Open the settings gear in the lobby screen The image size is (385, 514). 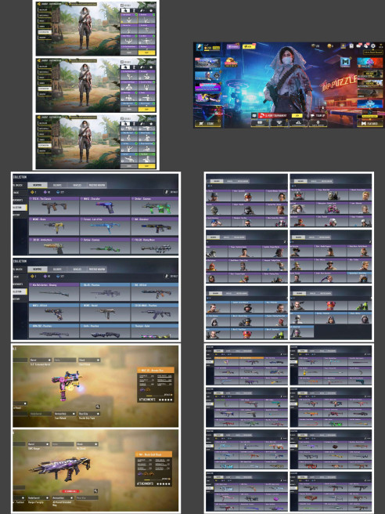(x=373, y=46)
